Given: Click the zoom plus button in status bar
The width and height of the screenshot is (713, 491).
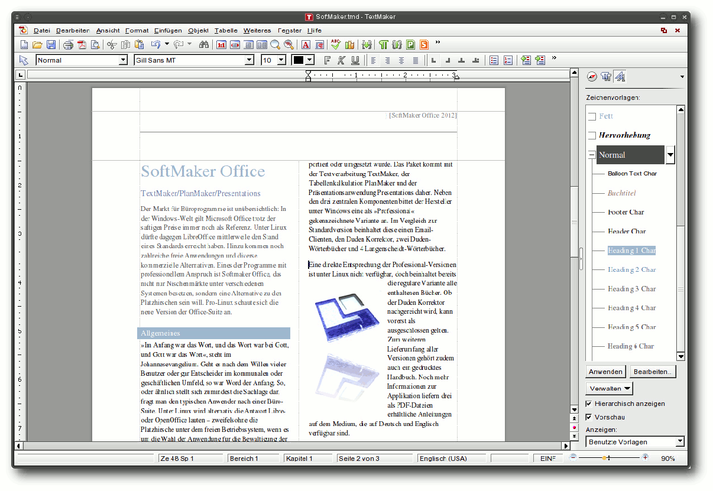Looking at the screenshot, I should [645, 457].
